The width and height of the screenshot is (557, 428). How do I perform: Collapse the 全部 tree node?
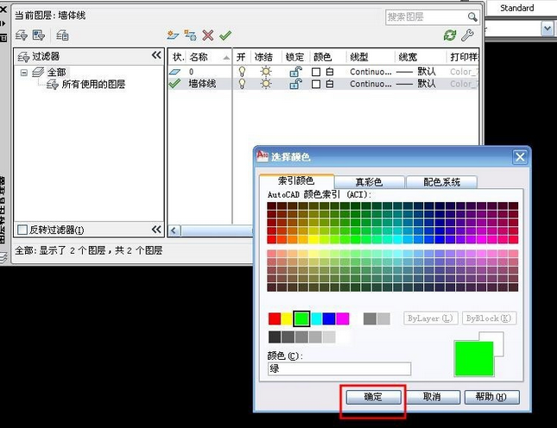click(x=23, y=72)
